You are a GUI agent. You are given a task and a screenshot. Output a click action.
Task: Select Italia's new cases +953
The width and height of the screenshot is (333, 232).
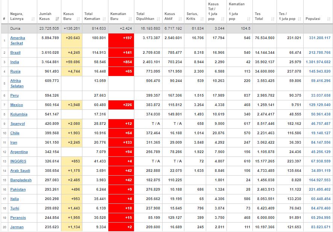(x=72, y=199)
